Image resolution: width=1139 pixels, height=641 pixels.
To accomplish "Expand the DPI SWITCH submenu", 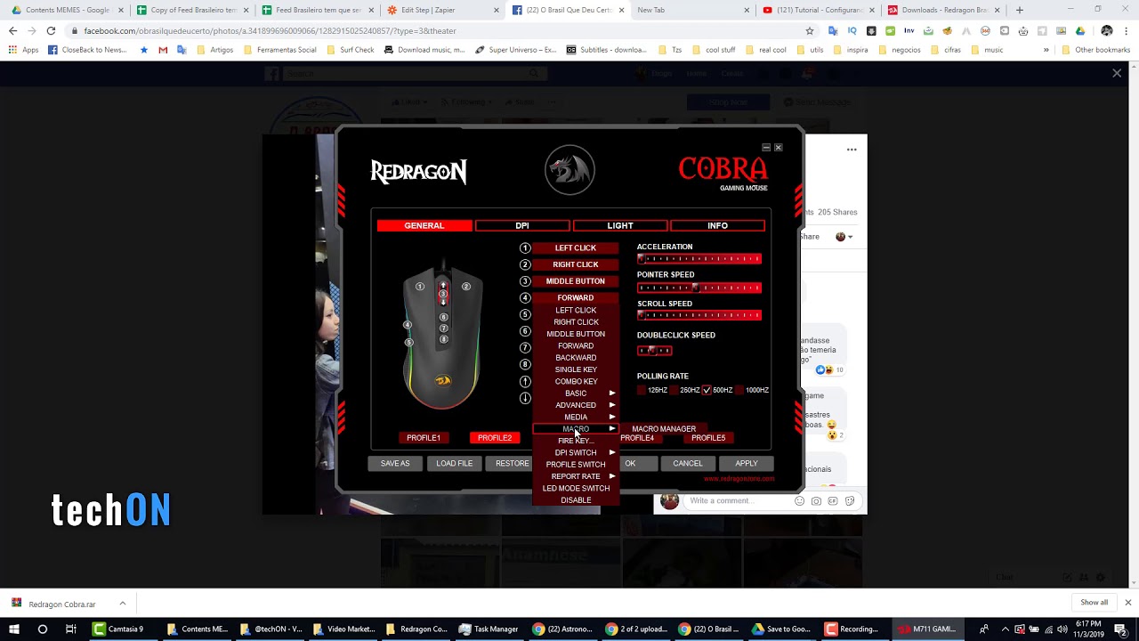I will (x=576, y=452).
